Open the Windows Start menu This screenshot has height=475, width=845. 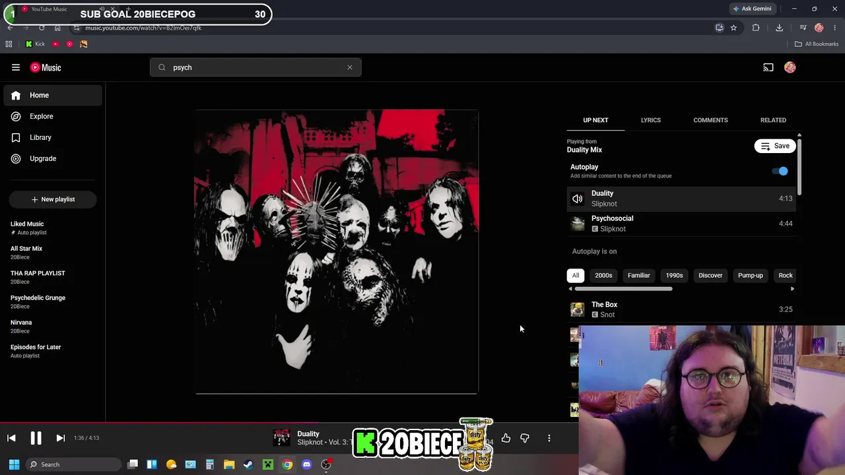point(14,464)
